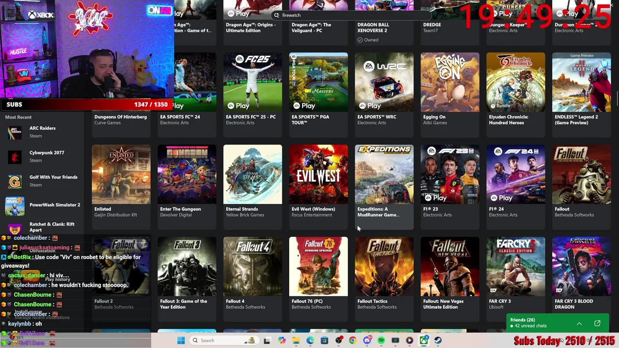Open the Fallout 4 cover art
This screenshot has width=619, height=348.
pyautogui.click(x=252, y=266)
